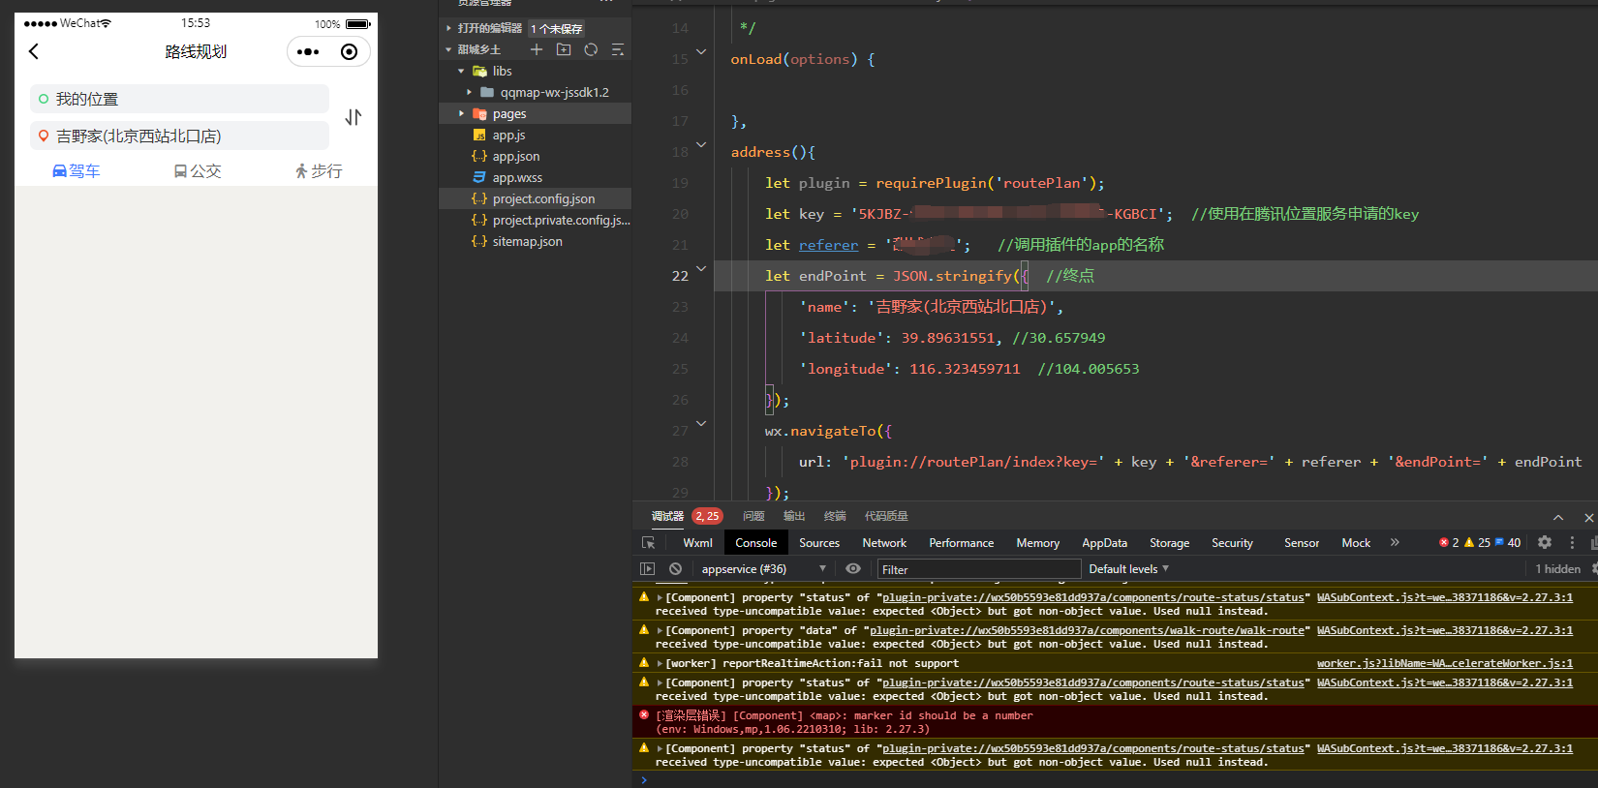This screenshot has width=1598, height=788.
Task: Fold the endPoint object at line 22
Action: (701, 268)
